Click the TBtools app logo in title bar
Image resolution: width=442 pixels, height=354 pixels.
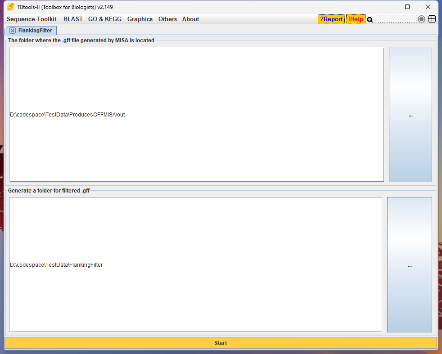pyautogui.click(x=10, y=7)
